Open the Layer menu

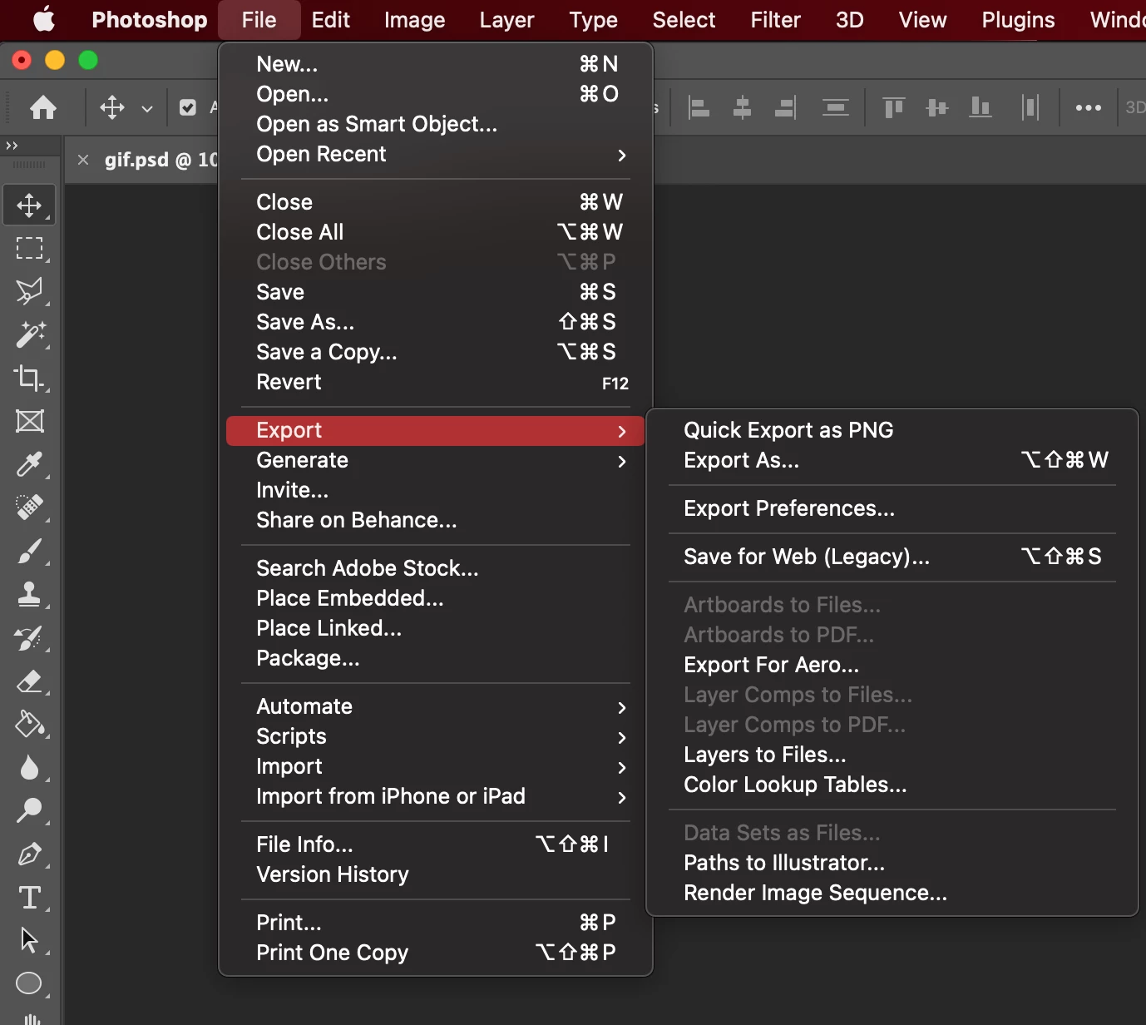506,20
